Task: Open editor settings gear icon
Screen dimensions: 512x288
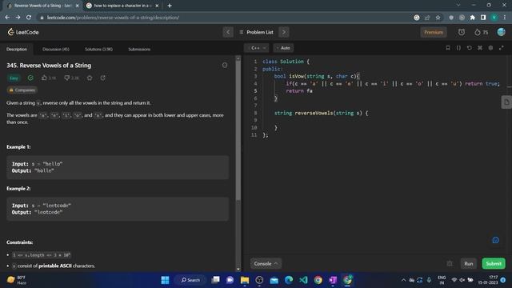Action: [490, 48]
